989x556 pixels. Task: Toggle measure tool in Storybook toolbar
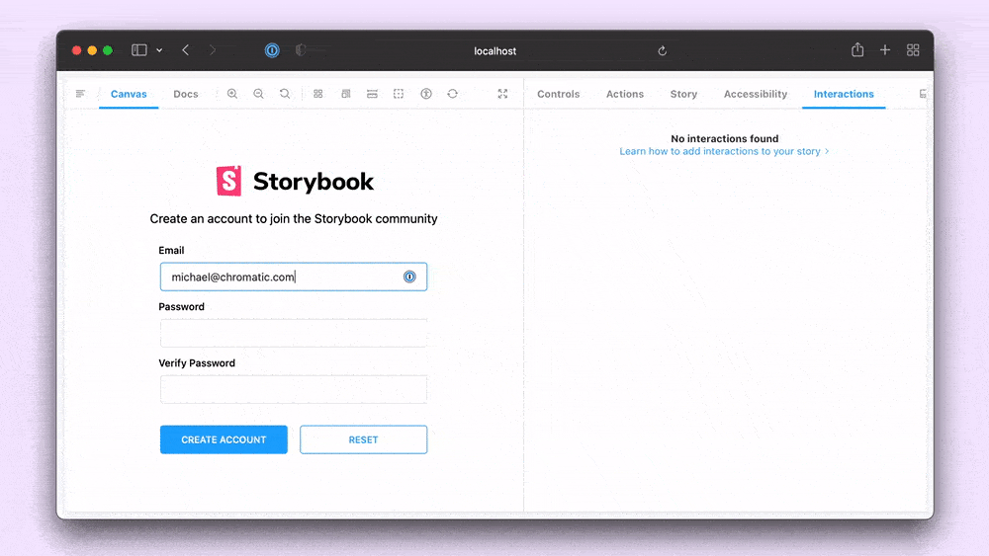point(372,94)
